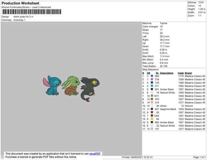This screenshot has width=207, height=160.
Task: Click the green Baby Yoda embroidery
Action: 71,86
